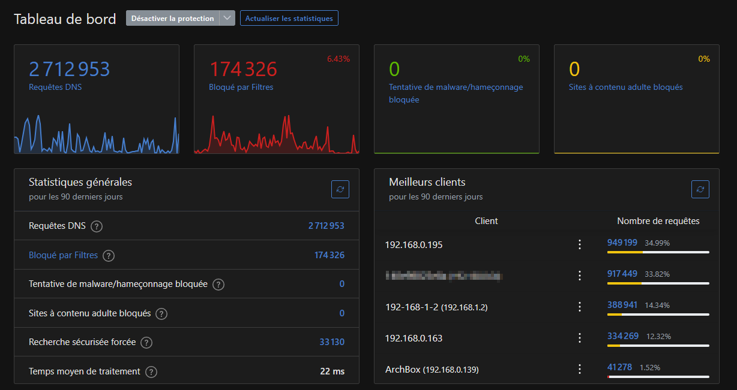737x390 pixels.
Task: Expand the Désactiver la protection dropdown arrow
Action: pyautogui.click(x=227, y=19)
